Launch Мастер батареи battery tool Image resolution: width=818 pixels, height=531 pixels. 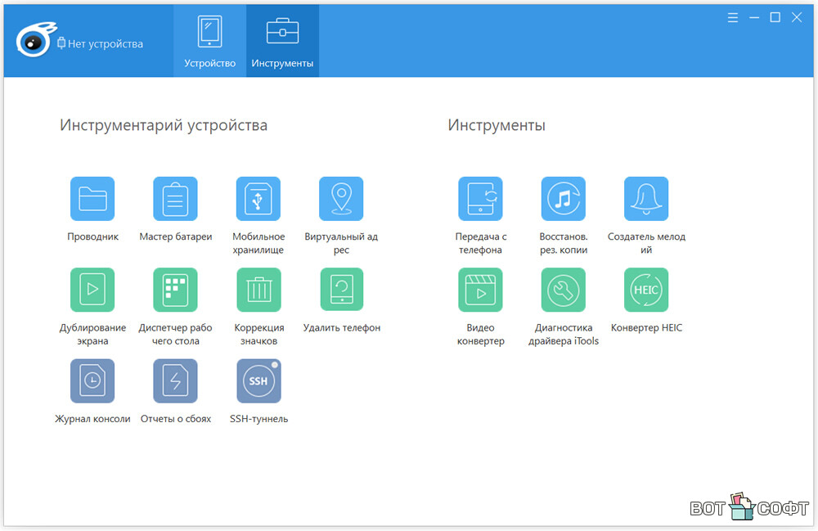pos(175,199)
